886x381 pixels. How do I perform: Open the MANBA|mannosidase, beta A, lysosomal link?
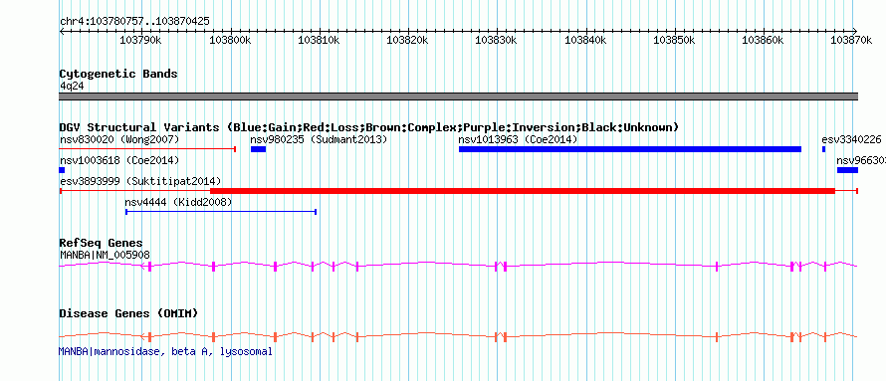click(165, 351)
